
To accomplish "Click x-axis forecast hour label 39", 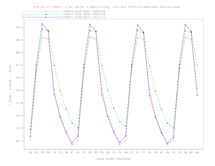I will 108,152.
